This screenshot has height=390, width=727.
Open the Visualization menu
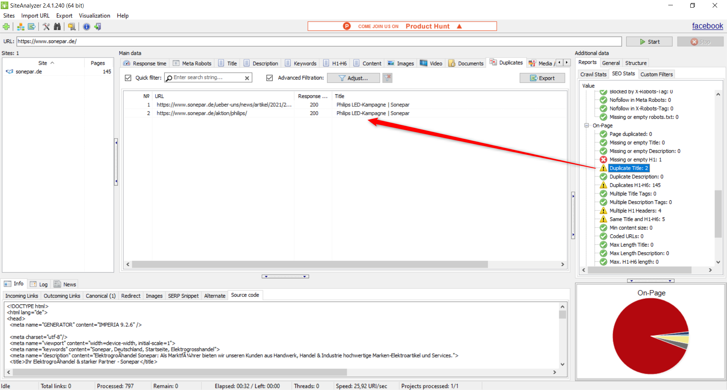[x=94, y=16]
